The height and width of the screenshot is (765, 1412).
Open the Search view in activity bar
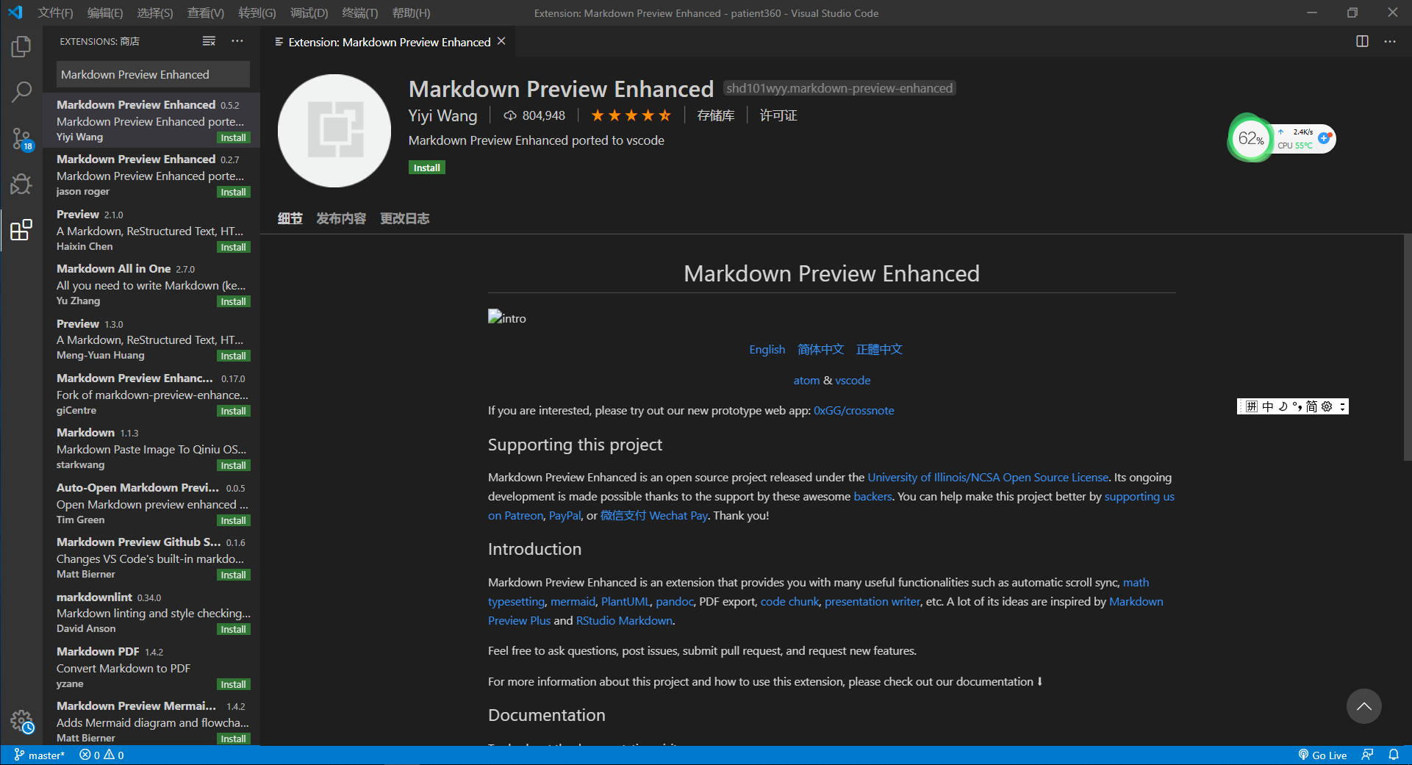point(21,93)
